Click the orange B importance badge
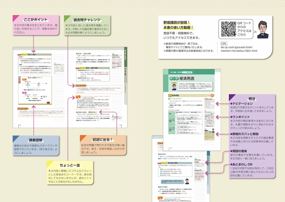The image size is (285, 202). (x=212, y=95)
